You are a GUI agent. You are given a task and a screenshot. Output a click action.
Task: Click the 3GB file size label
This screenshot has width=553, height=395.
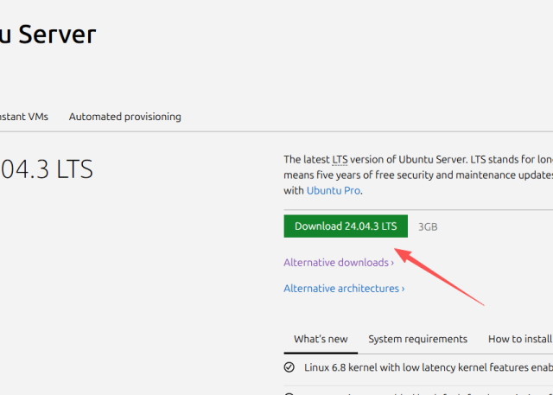click(428, 226)
